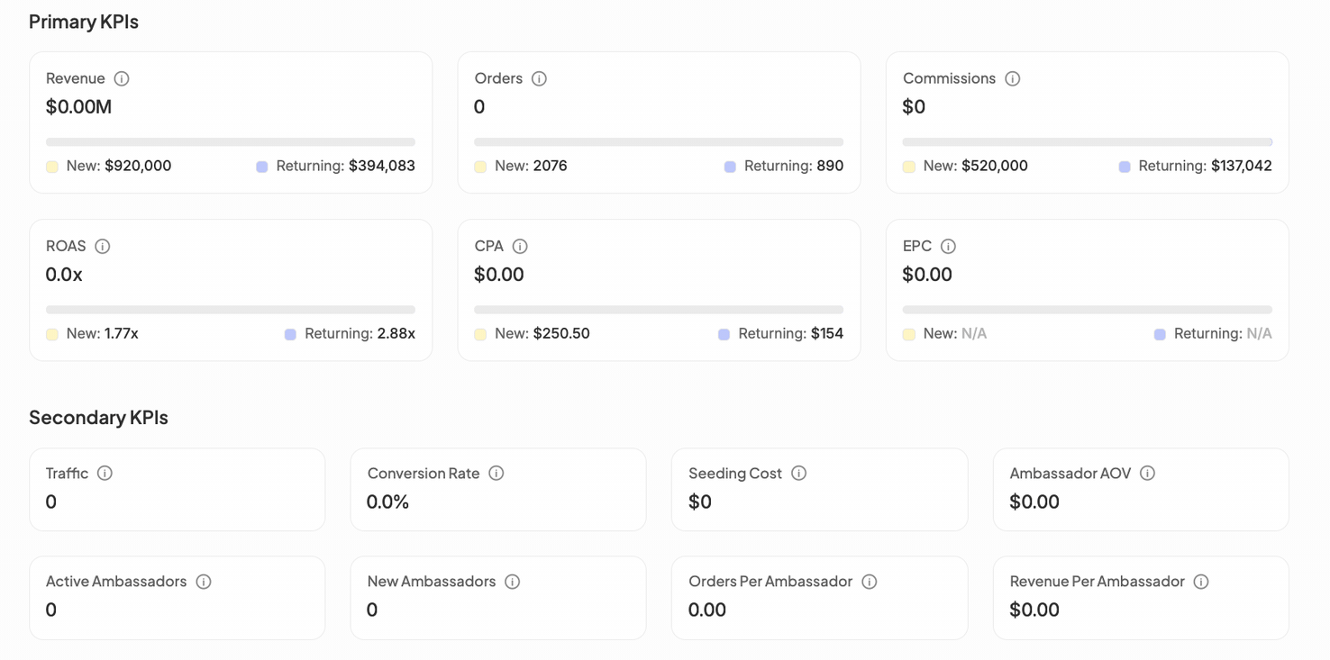Select the purple Returning swatch in Commissions card
1330x660 pixels.
tap(1125, 167)
